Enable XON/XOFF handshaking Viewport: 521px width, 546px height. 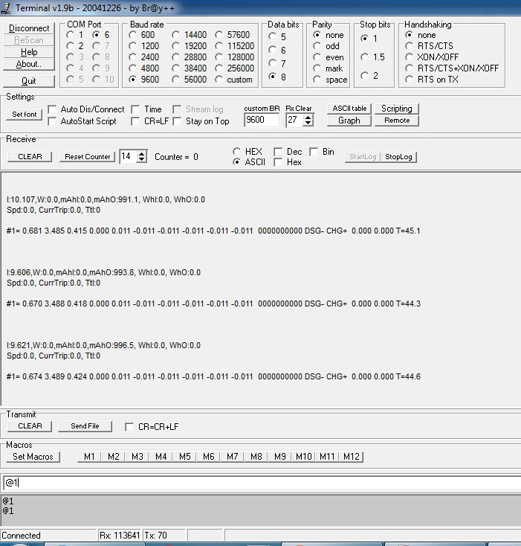[410, 57]
